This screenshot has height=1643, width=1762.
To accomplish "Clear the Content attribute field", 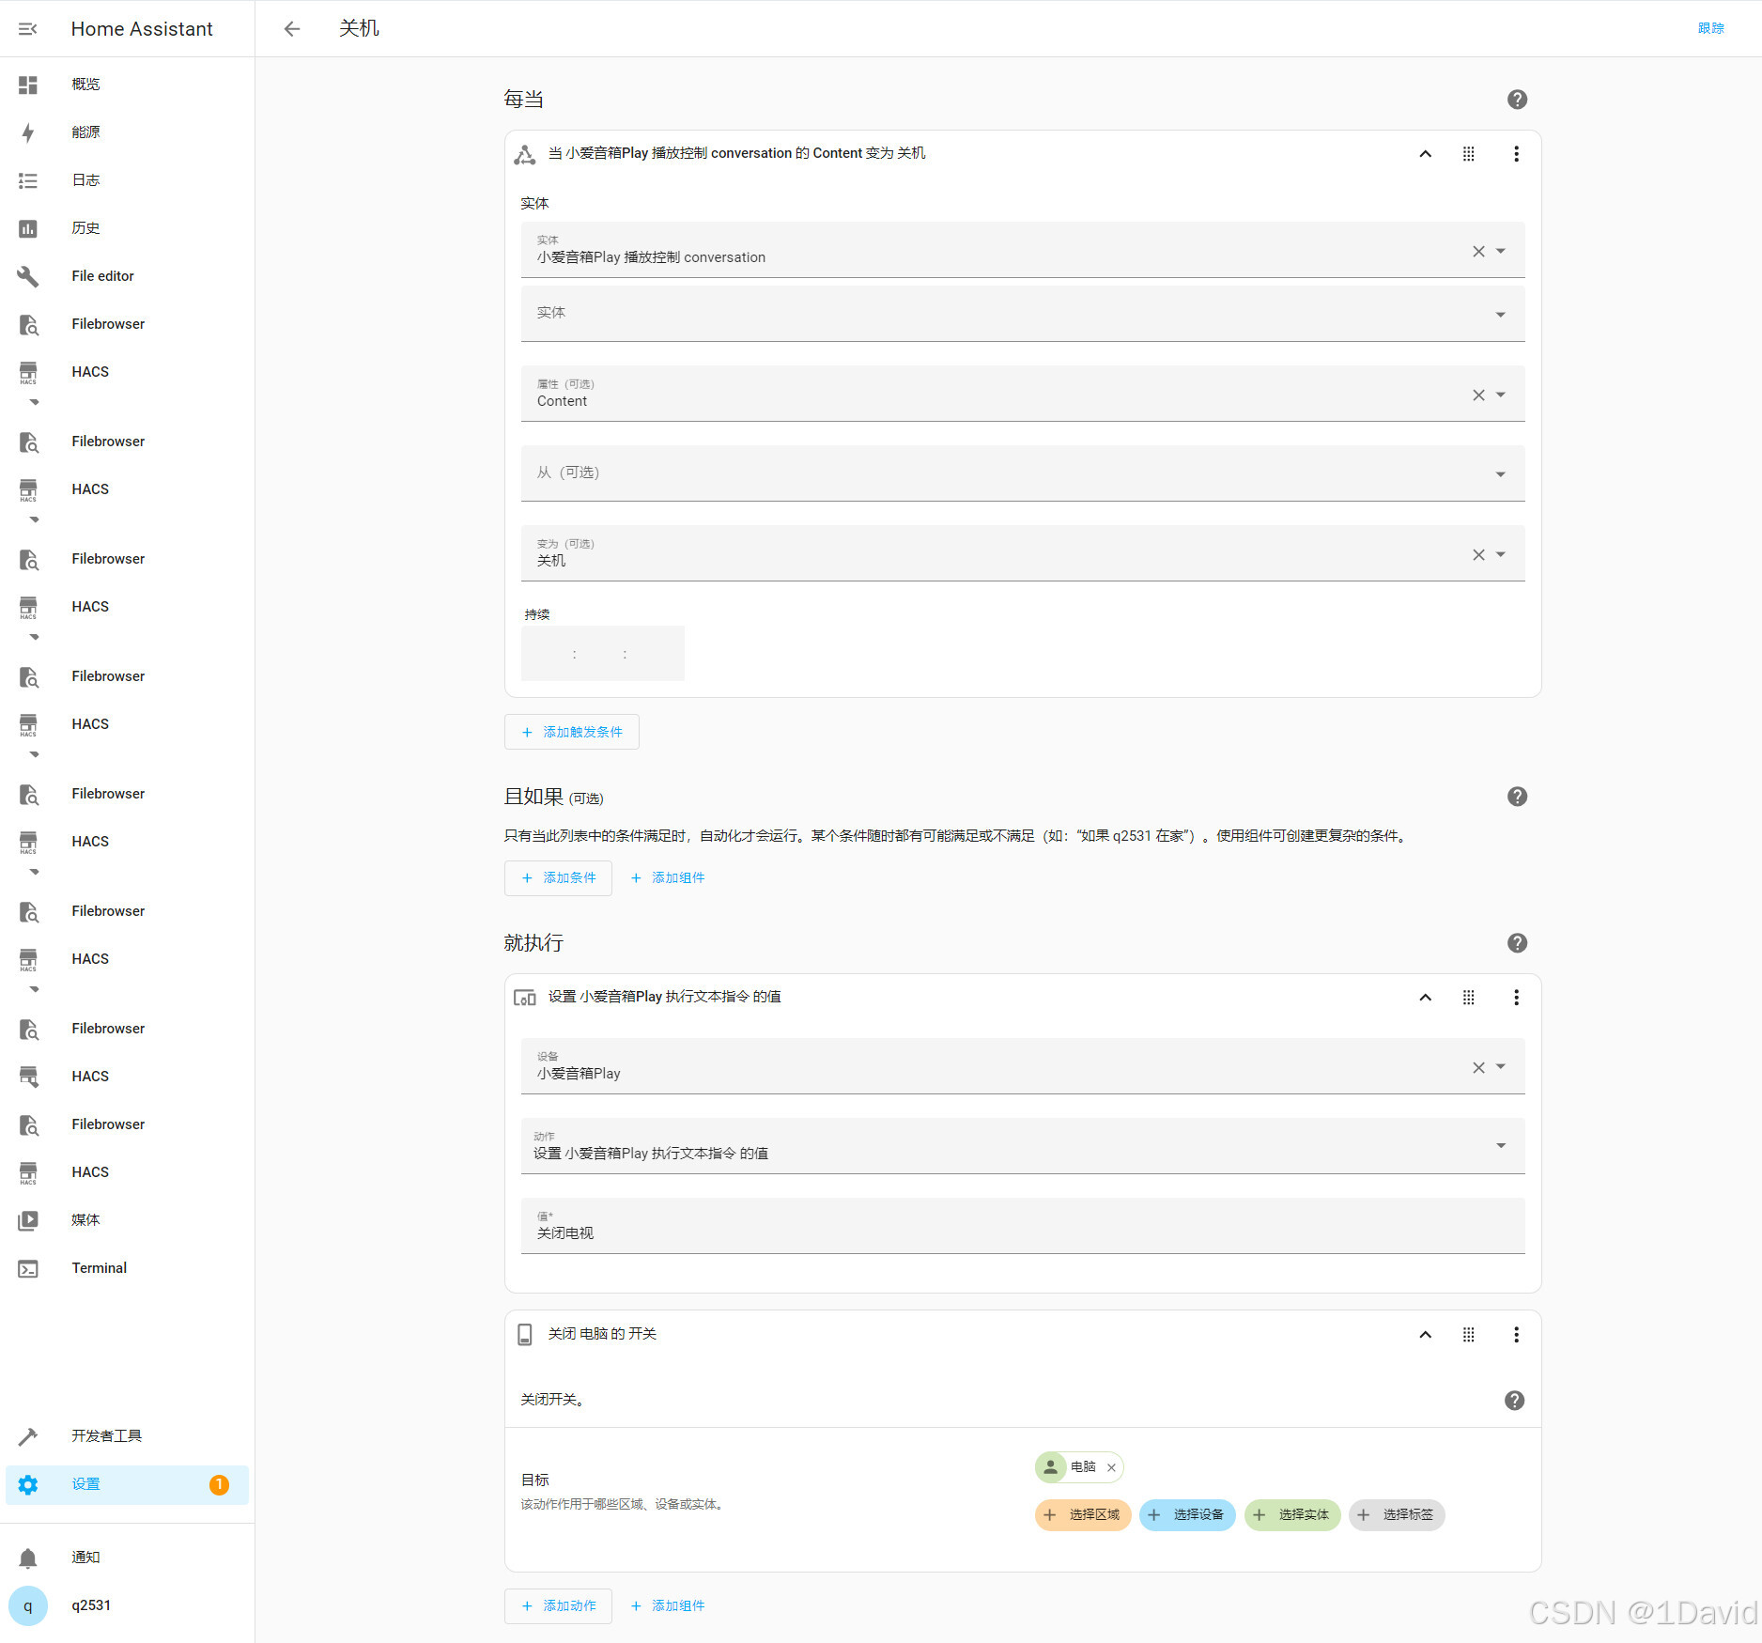I will pos(1478,395).
